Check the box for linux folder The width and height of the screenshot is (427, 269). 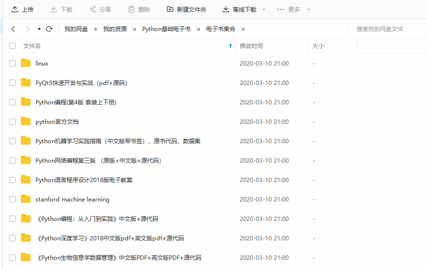click(12, 63)
